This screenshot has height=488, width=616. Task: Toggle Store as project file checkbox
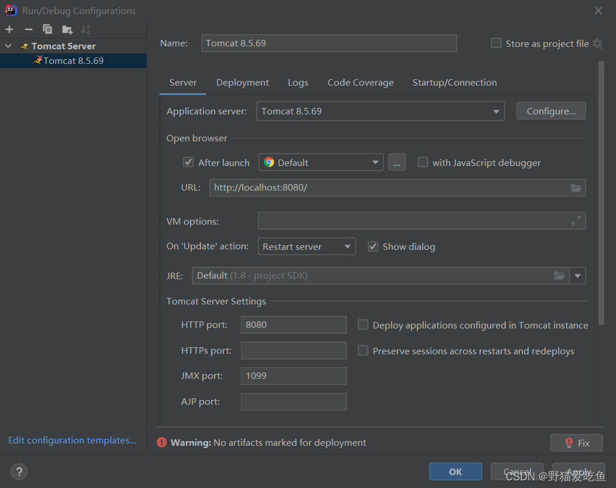coord(496,43)
